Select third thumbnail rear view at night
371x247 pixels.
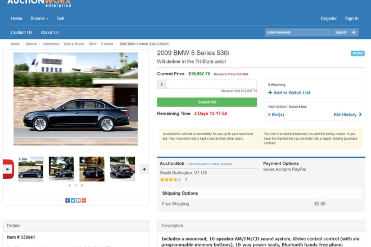(92, 169)
